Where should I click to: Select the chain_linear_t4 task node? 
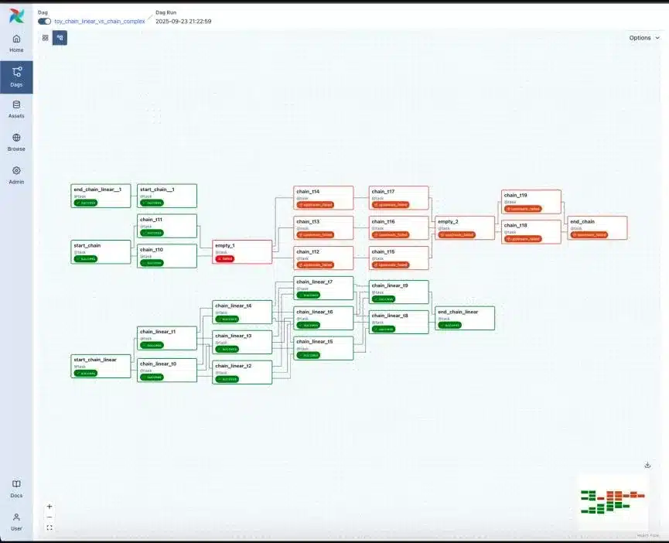(x=242, y=312)
